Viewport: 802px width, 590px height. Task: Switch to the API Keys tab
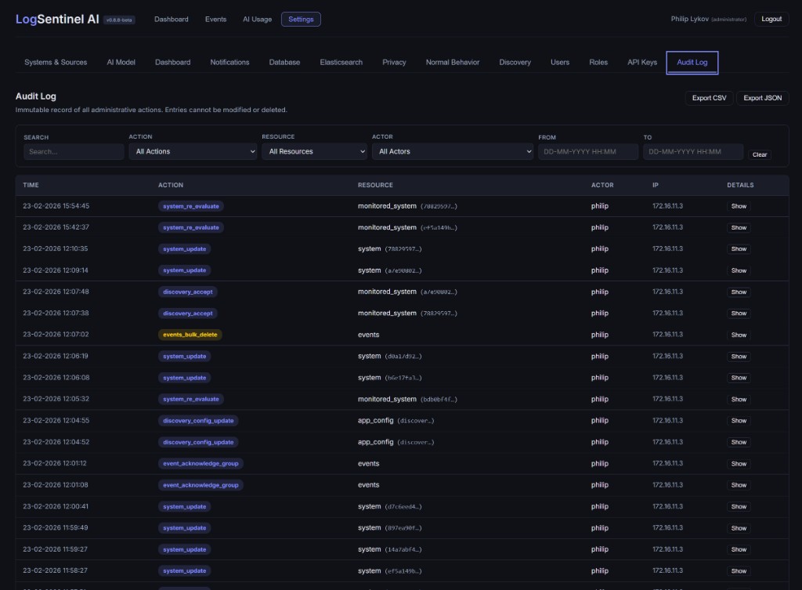pos(642,62)
